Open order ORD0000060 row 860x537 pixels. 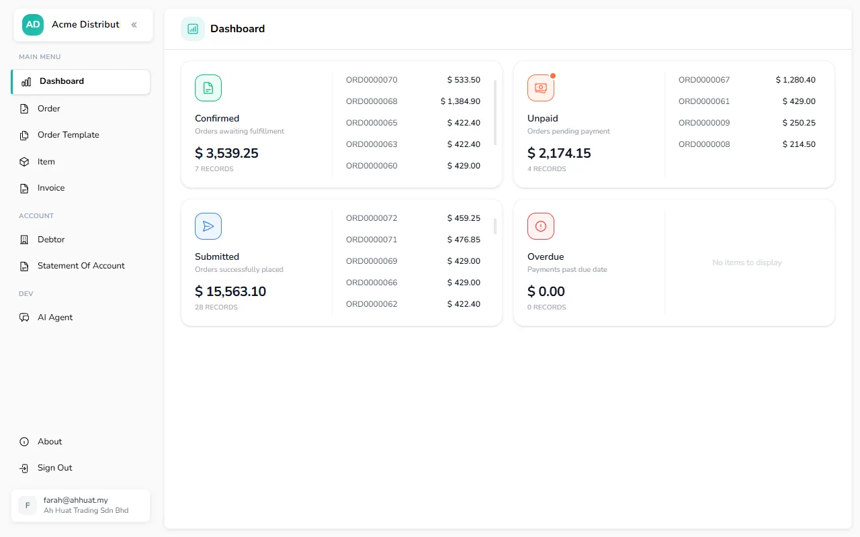click(413, 166)
